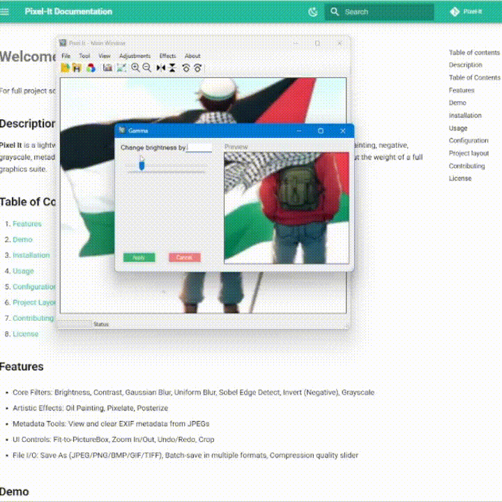Viewport: 502px width, 502px height.
Task: Select Table of Contents in right sidebar
Action: [474, 77]
